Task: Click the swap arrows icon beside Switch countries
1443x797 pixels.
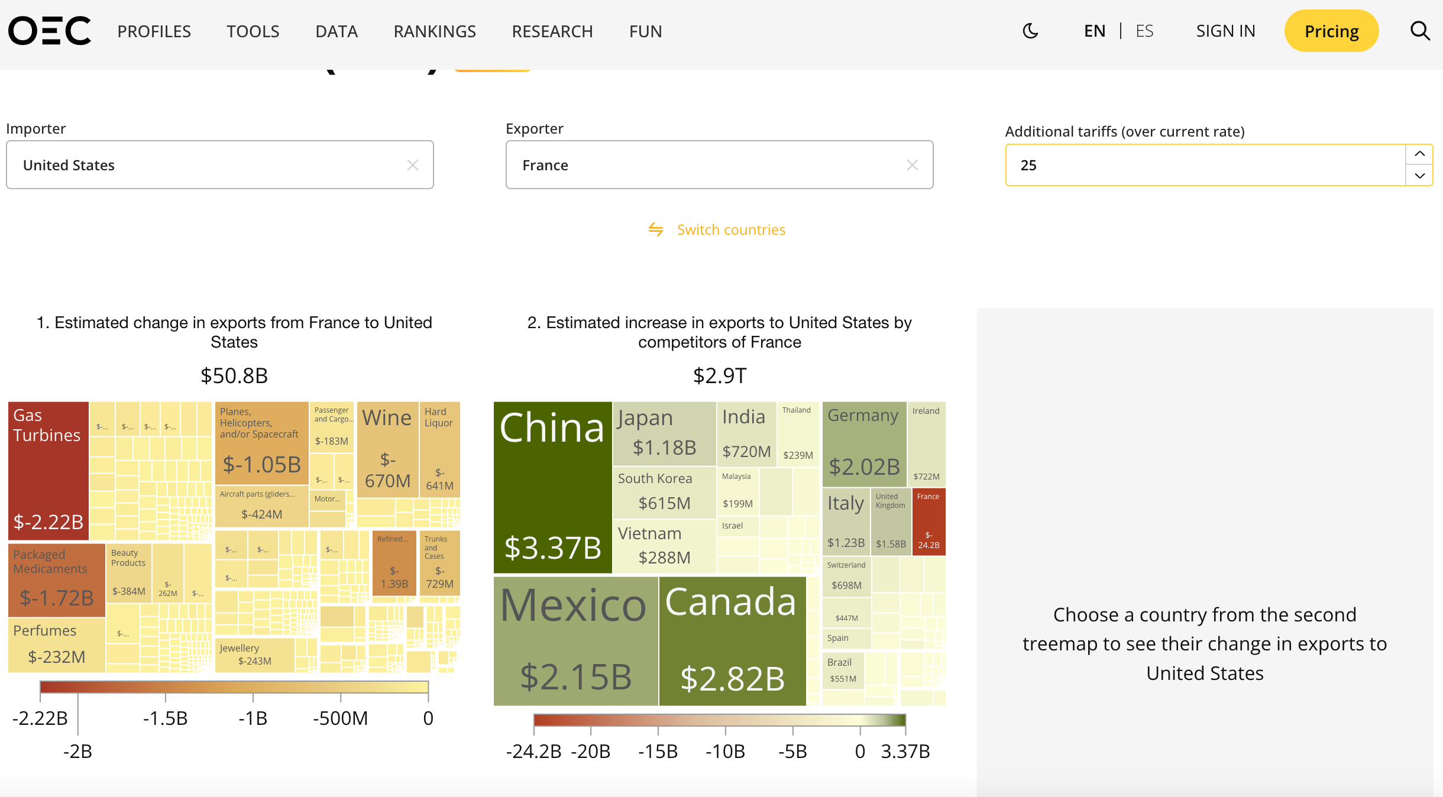Action: 656,229
